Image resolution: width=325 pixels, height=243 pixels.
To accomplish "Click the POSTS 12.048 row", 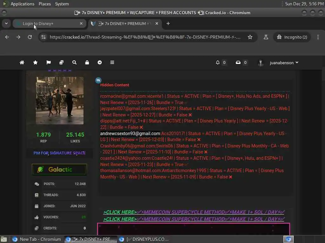I will [60, 184].
